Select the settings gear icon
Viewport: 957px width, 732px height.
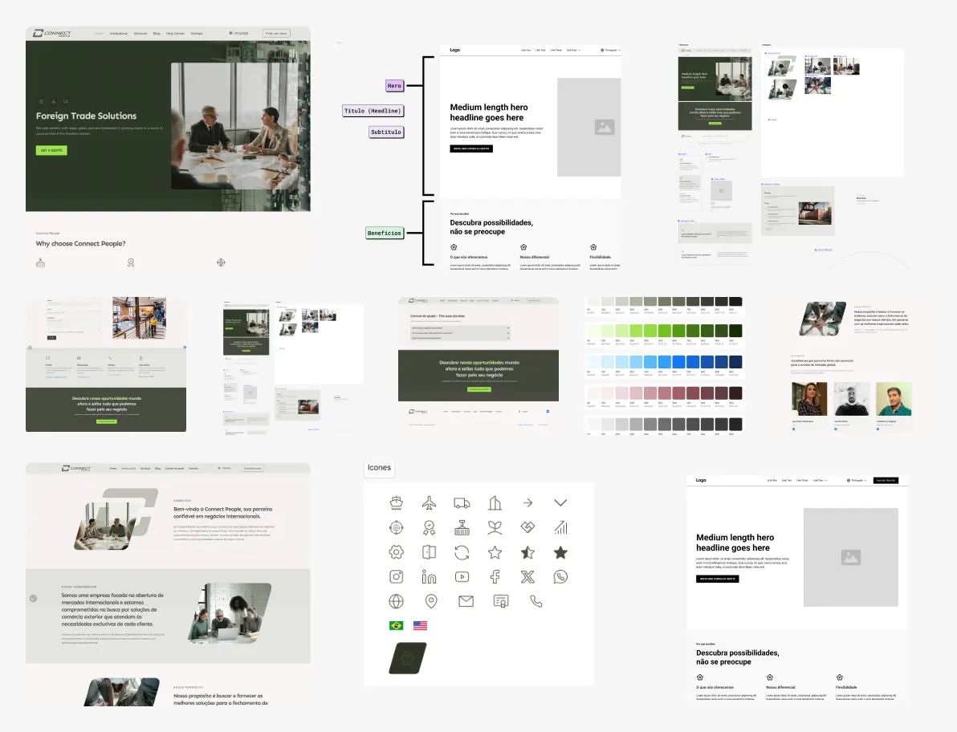click(x=396, y=552)
